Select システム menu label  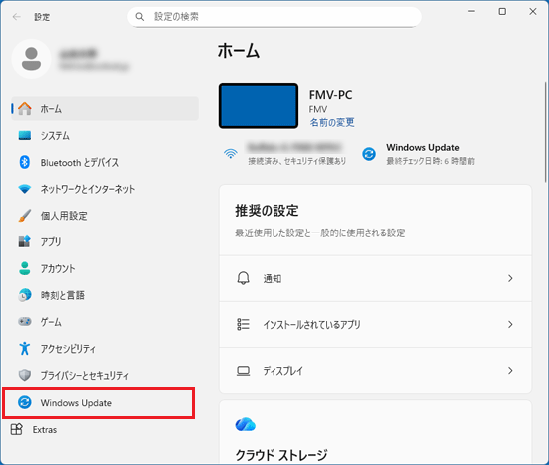tap(55, 136)
